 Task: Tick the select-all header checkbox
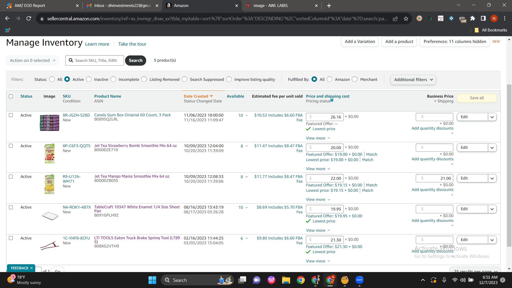pyautogui.click(x=11, y=96)
